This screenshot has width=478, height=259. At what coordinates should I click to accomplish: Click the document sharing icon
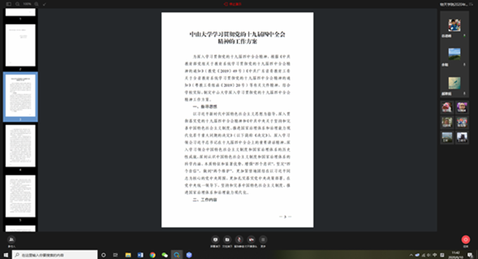(x=227, y=240)
